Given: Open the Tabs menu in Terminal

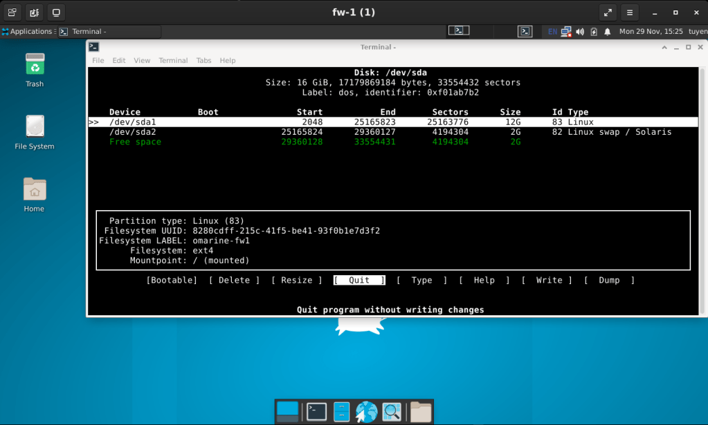Looking at the screenshot, I should pos(203,61).
